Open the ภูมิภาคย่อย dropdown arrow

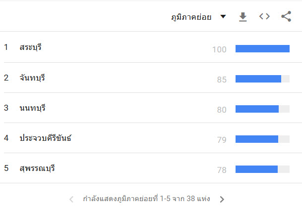coord(223,17)
